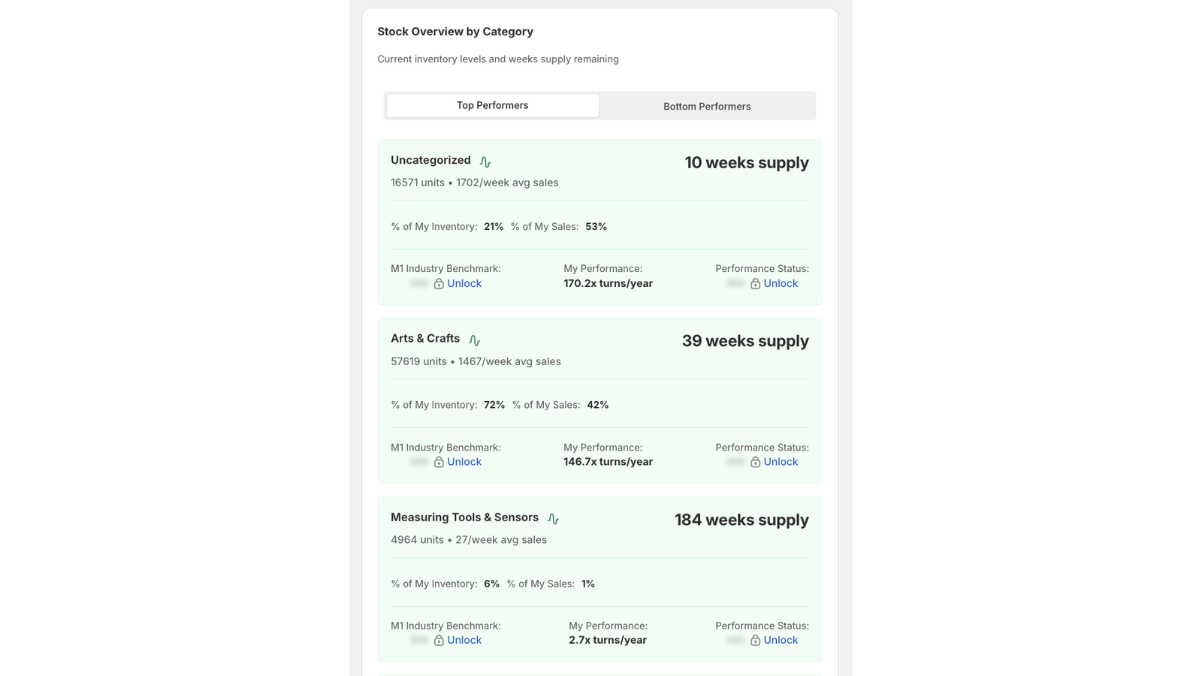Click the lock icon in Arts & Crafts Performance Status
Image resolution: width=1202 pixels, height=676 pixels.
(x=755, y=462)
